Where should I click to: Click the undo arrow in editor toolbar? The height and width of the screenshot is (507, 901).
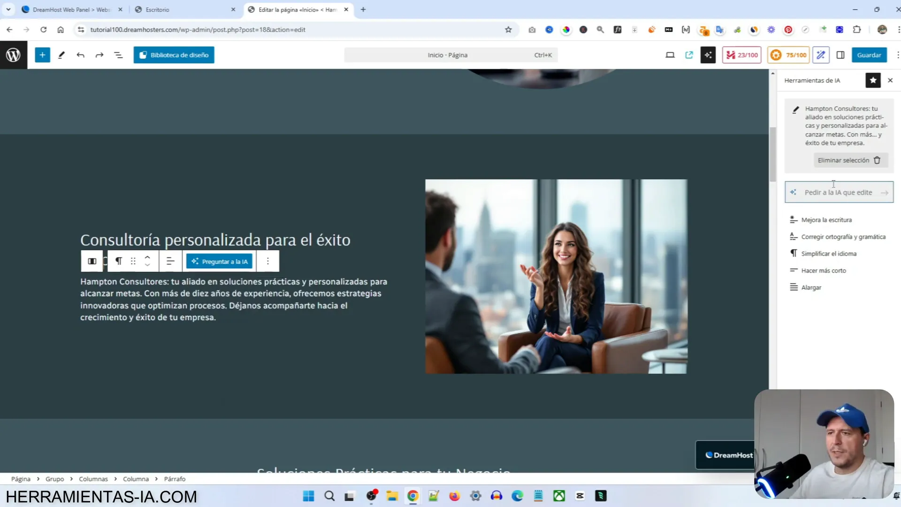(80, 55)
